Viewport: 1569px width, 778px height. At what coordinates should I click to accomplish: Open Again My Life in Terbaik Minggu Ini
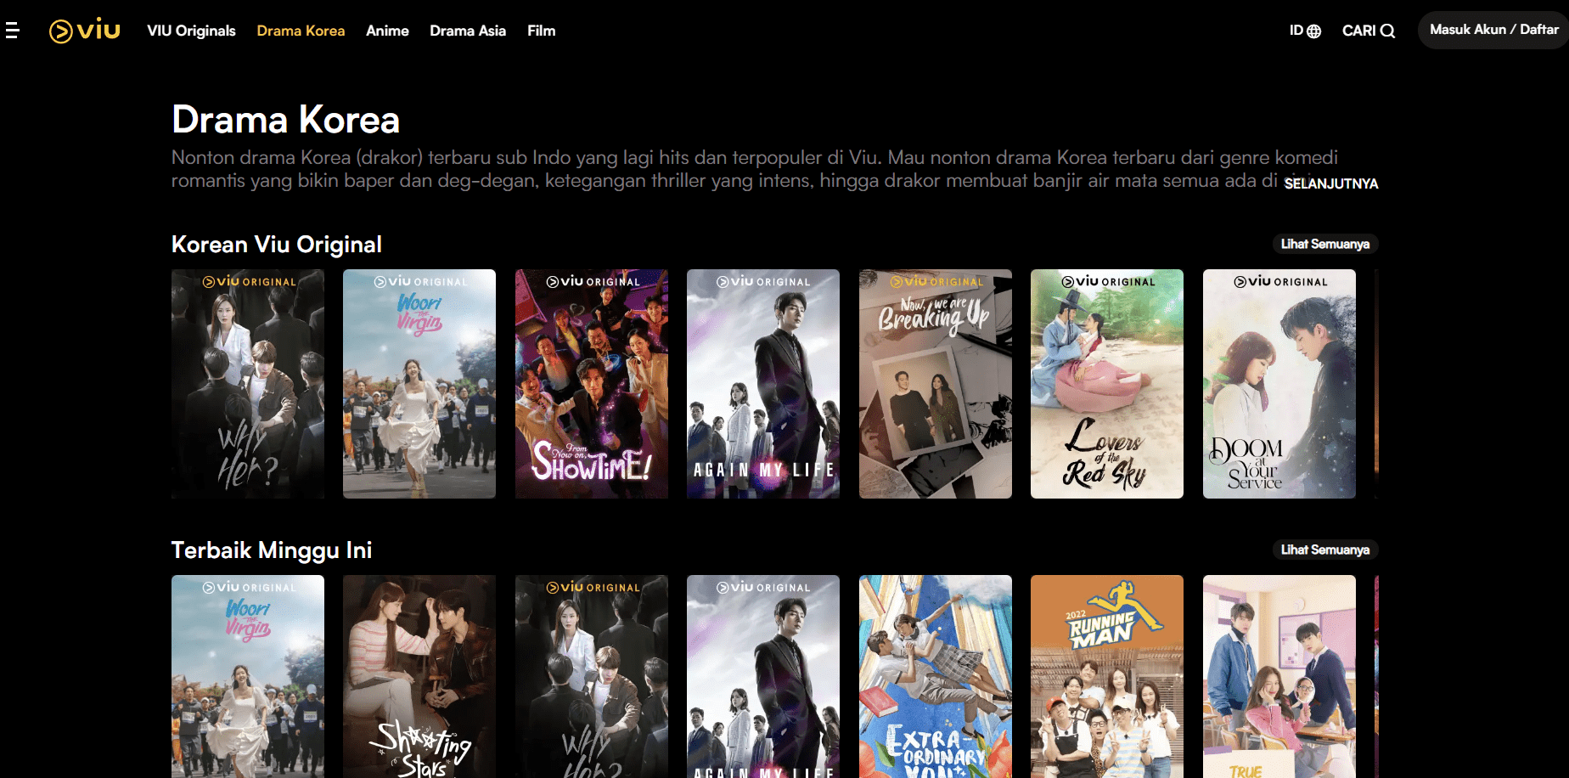[763, 676]
